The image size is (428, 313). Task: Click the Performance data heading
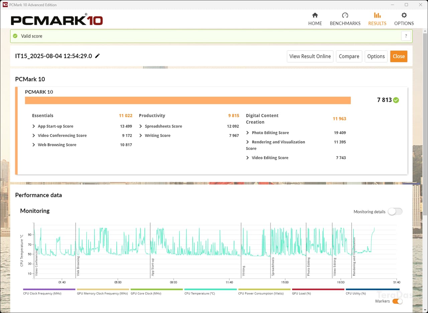tap(38, 195)
